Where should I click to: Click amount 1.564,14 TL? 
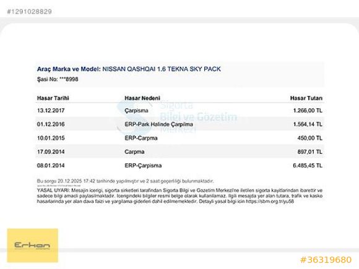click(308, 124)
